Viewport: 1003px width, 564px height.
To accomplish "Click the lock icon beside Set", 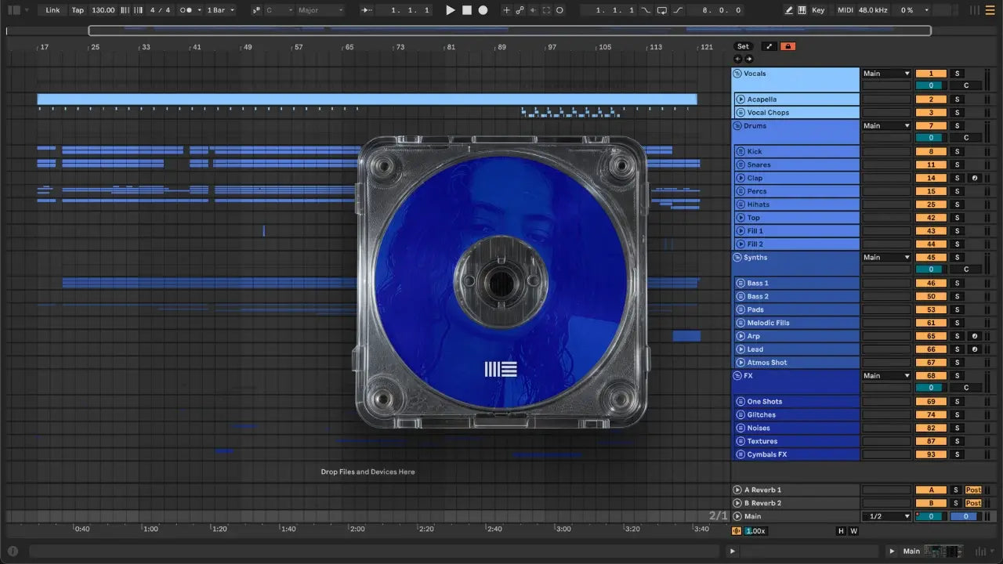I will click(788, 46).
